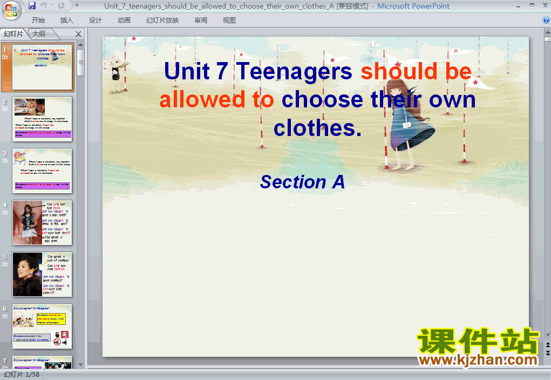551x380 pixels.
Task: Restore down the PowerPoint window
Action: [x=532, y=5]
